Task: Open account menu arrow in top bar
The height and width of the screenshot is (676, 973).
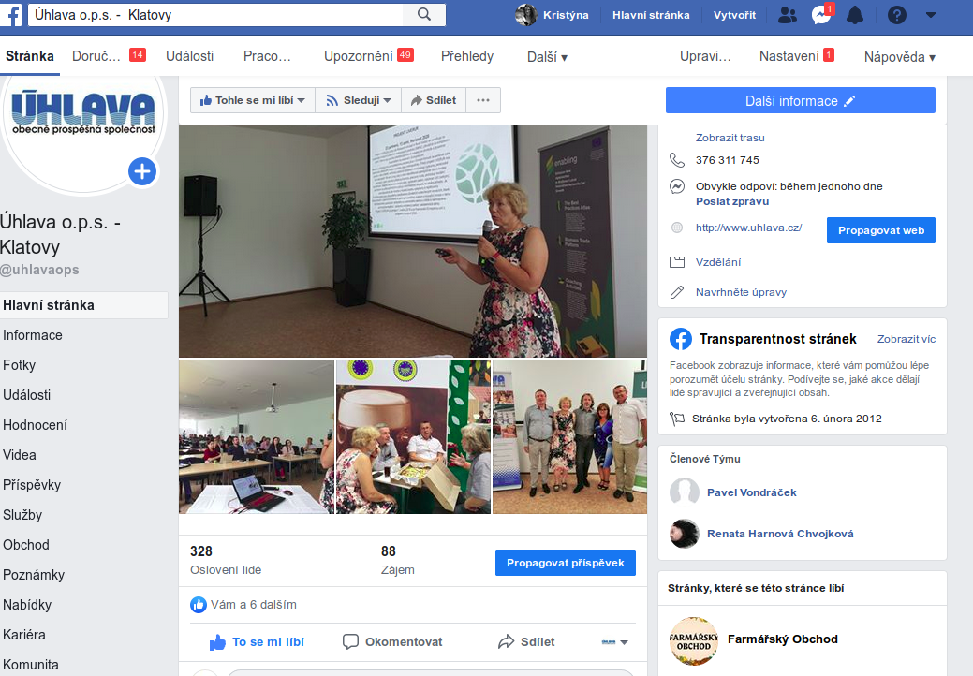Action: pos(930,15)
